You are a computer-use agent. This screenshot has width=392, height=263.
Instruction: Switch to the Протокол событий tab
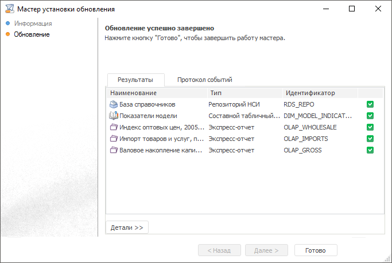[204, 80]
